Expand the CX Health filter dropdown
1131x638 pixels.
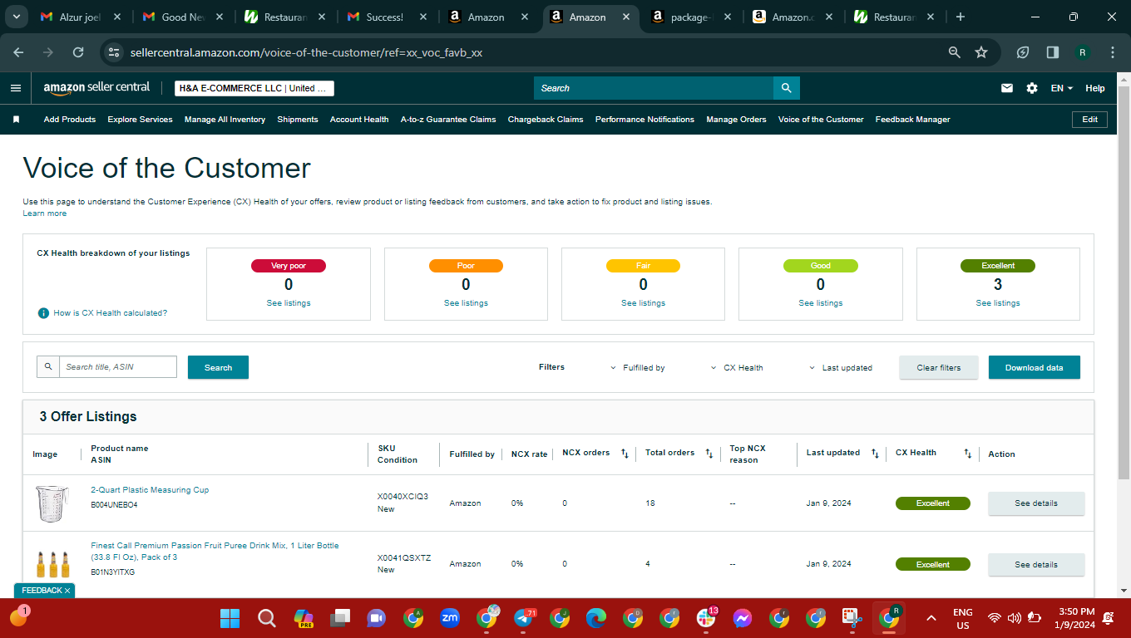737,368
